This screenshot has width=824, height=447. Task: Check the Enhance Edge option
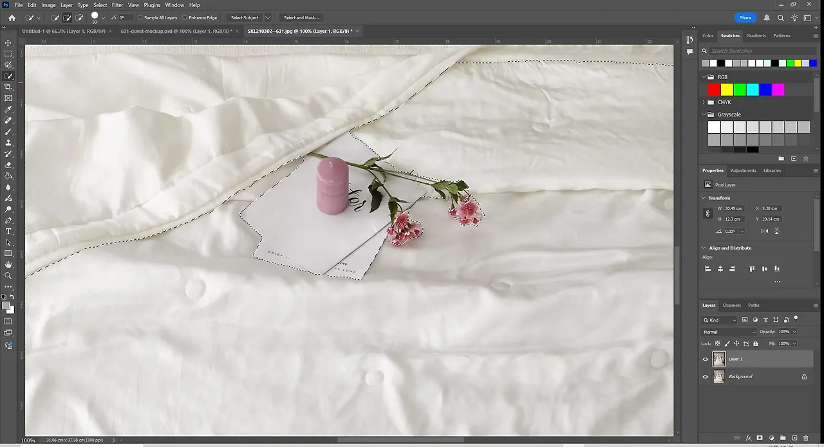pos(184,17)
